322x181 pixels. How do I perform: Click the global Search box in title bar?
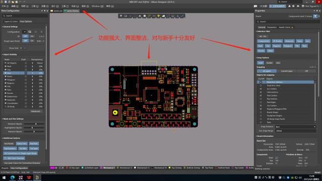click(290, 2)
